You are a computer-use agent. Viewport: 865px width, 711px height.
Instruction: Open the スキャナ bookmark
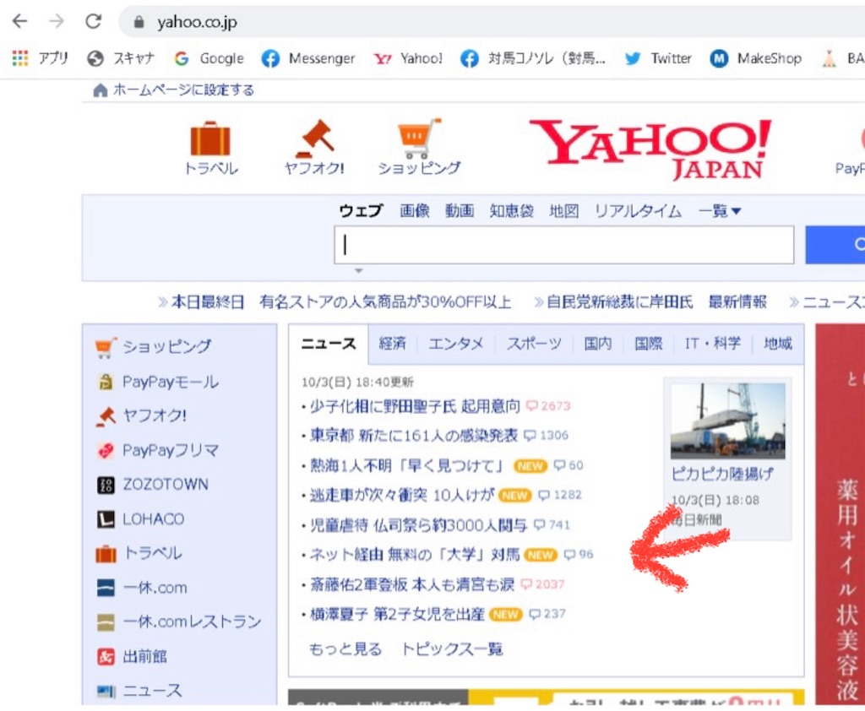pos(121,58)
